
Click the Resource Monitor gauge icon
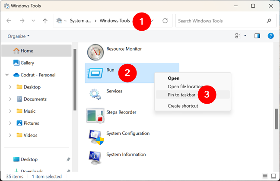tap(95, 52)
